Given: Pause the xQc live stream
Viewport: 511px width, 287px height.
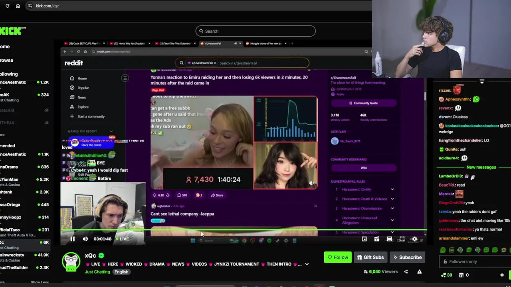Looking at the screenshot, I should (x=72, y=239).
